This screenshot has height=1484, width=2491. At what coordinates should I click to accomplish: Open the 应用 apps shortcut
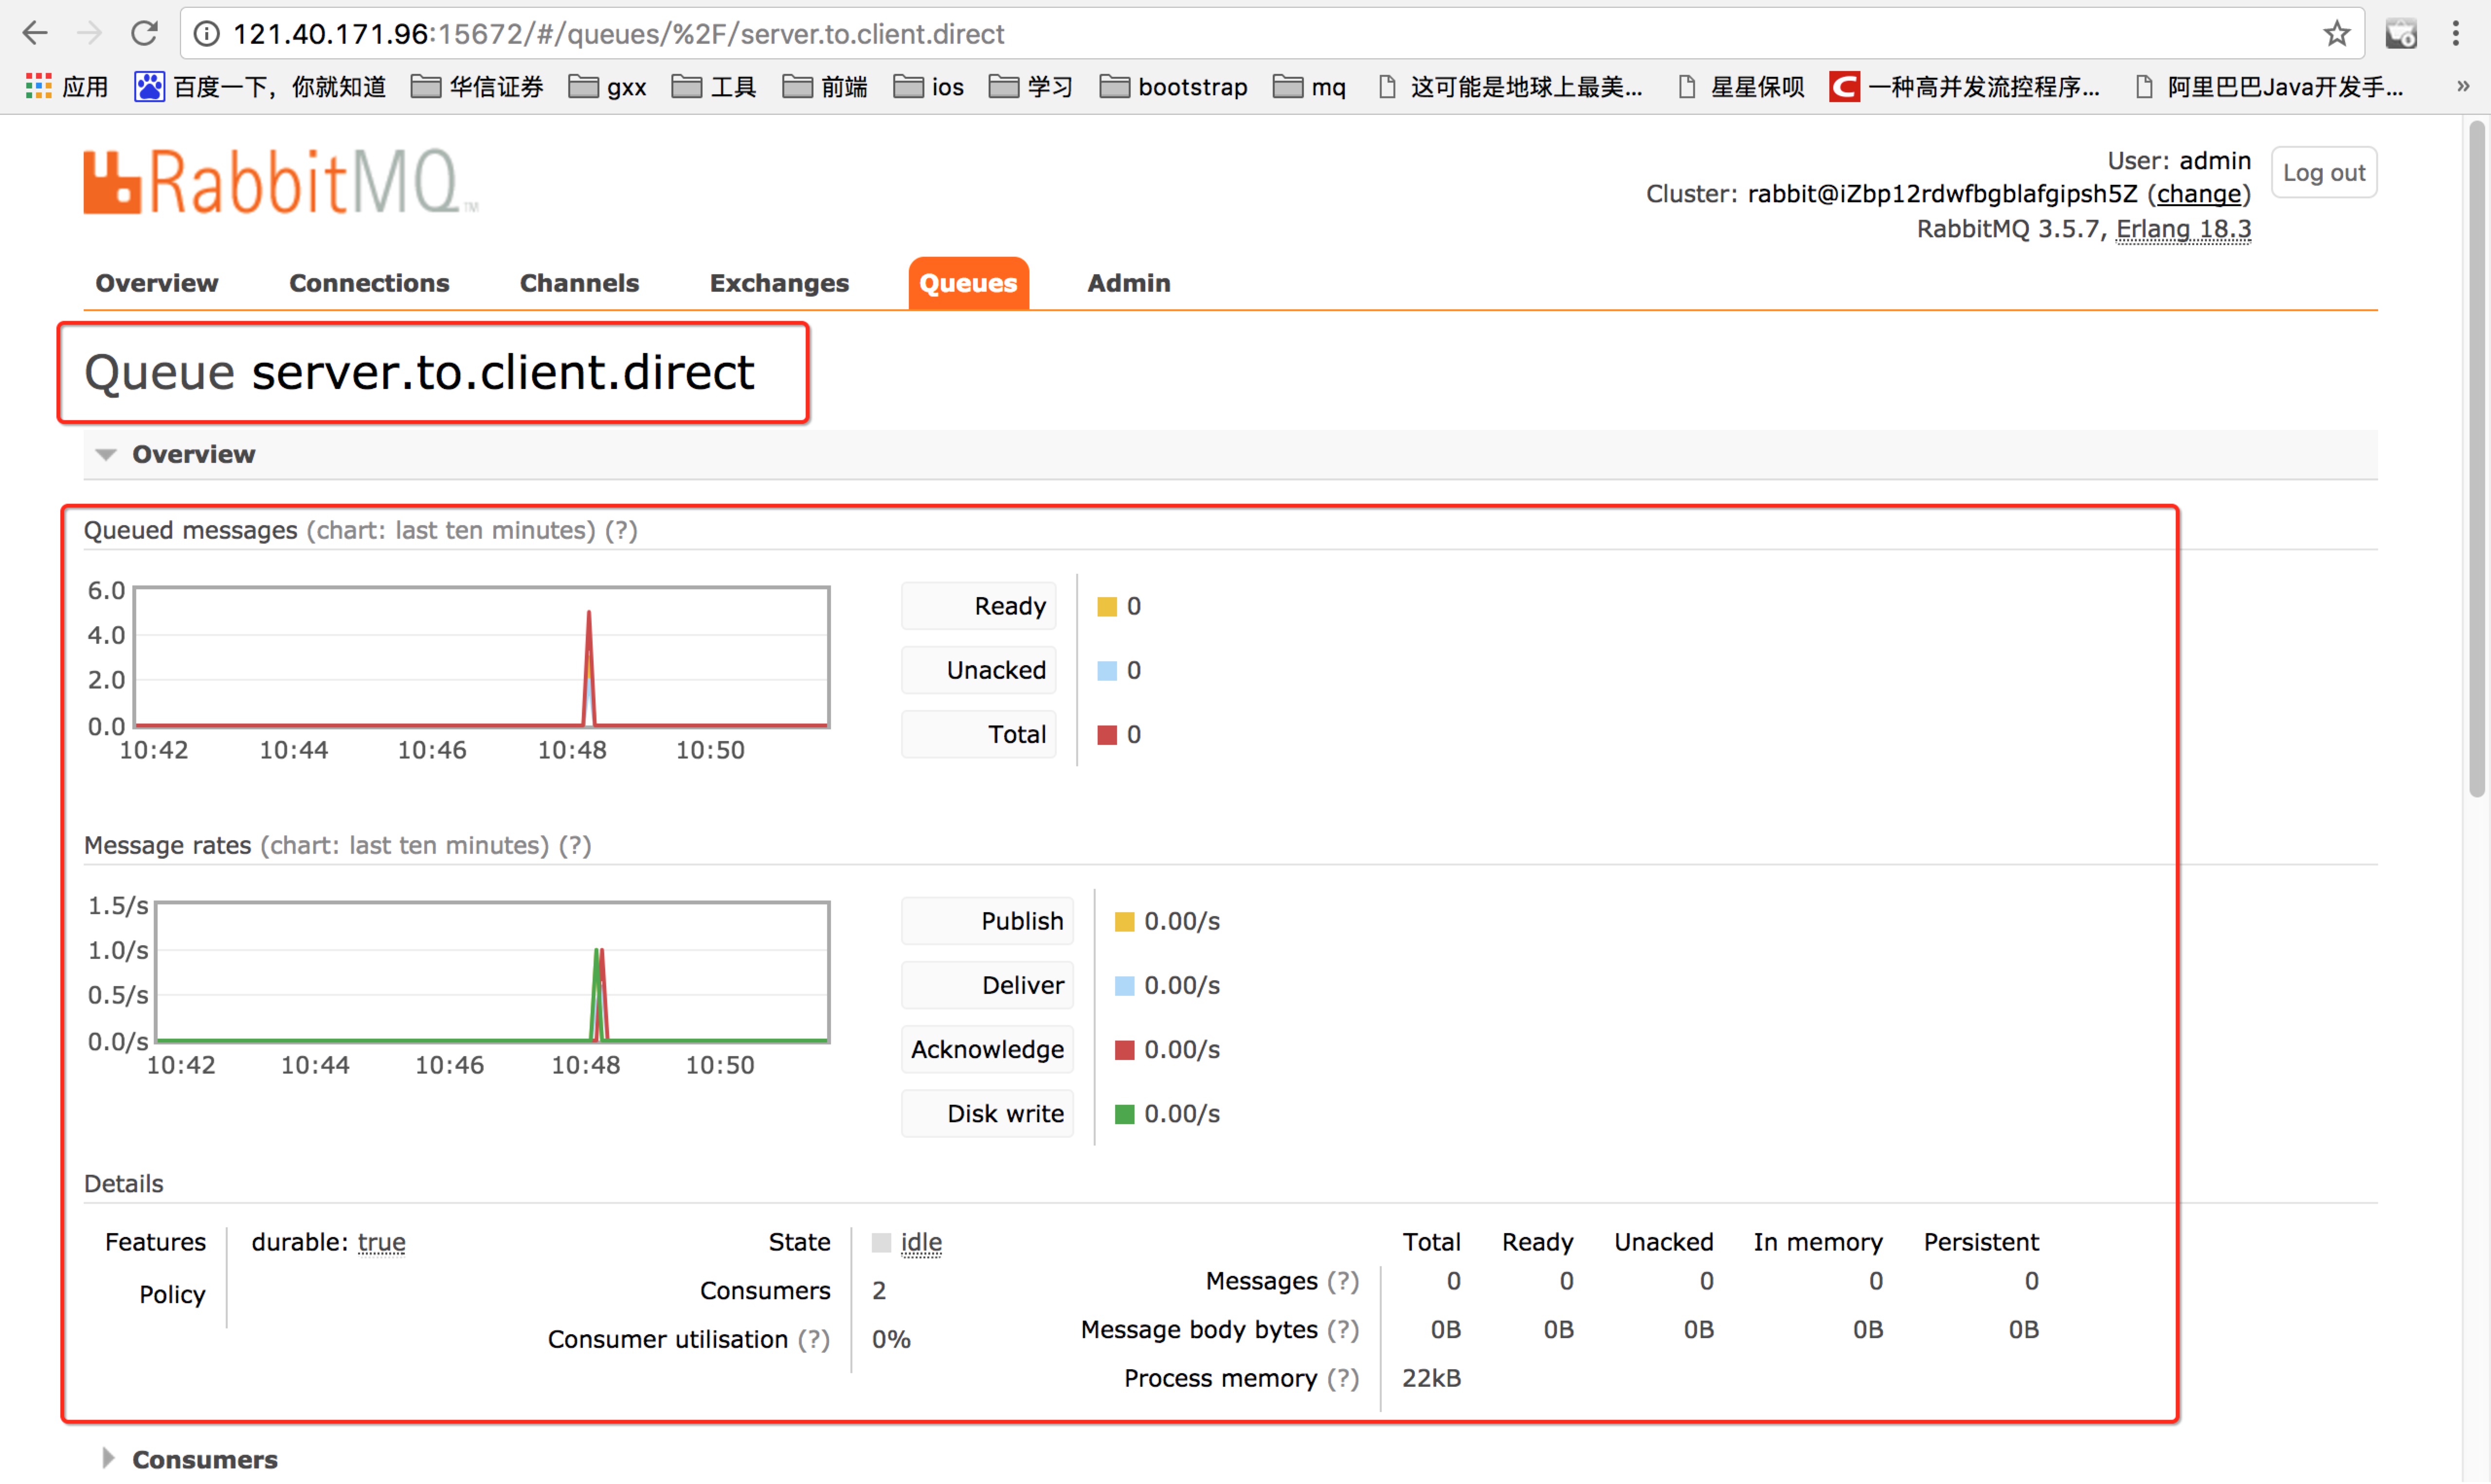pyautogui.click(x=66, y=87)
